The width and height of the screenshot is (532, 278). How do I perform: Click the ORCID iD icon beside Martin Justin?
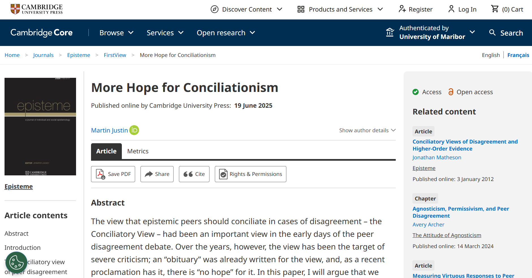click(134, 130)
